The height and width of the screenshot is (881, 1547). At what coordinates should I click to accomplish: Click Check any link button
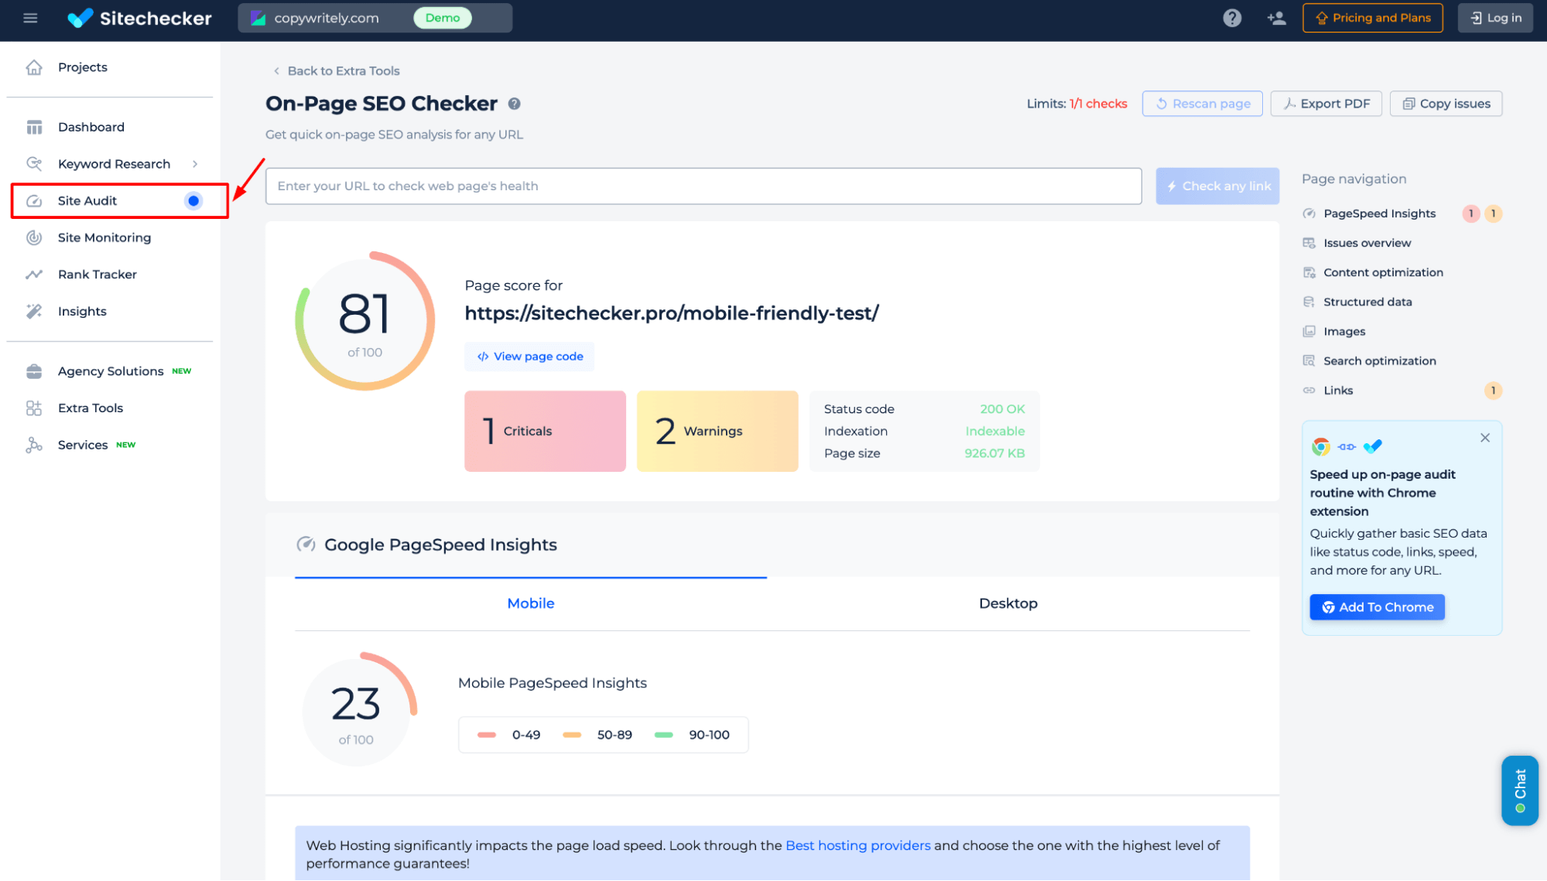[x=1217, y=186]
